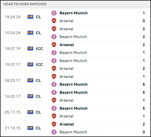
Task: Click Bayern Munich crest in 19.07.17 match
Action: point(54,61)
